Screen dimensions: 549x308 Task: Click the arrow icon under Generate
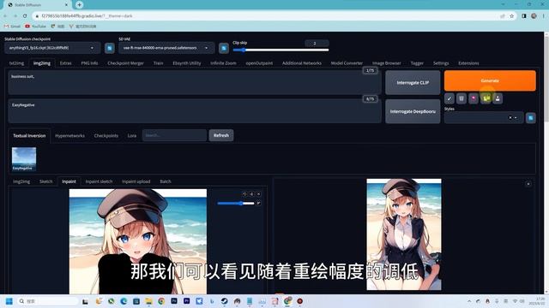(449, 98)
